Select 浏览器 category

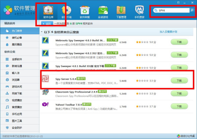tap(20, 80)
